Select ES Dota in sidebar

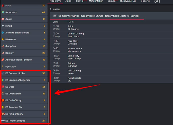[24, 87]
